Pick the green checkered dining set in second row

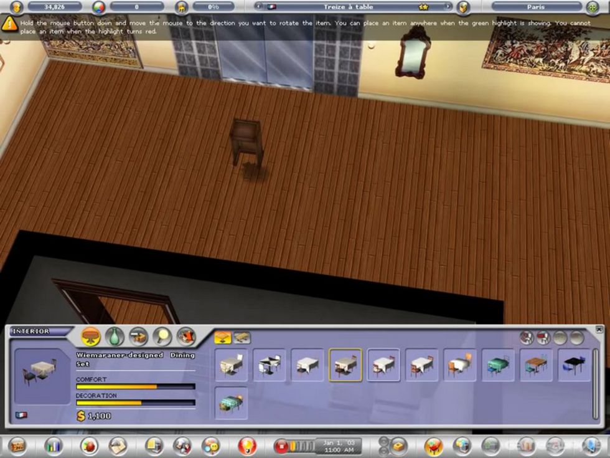point(231,403)
